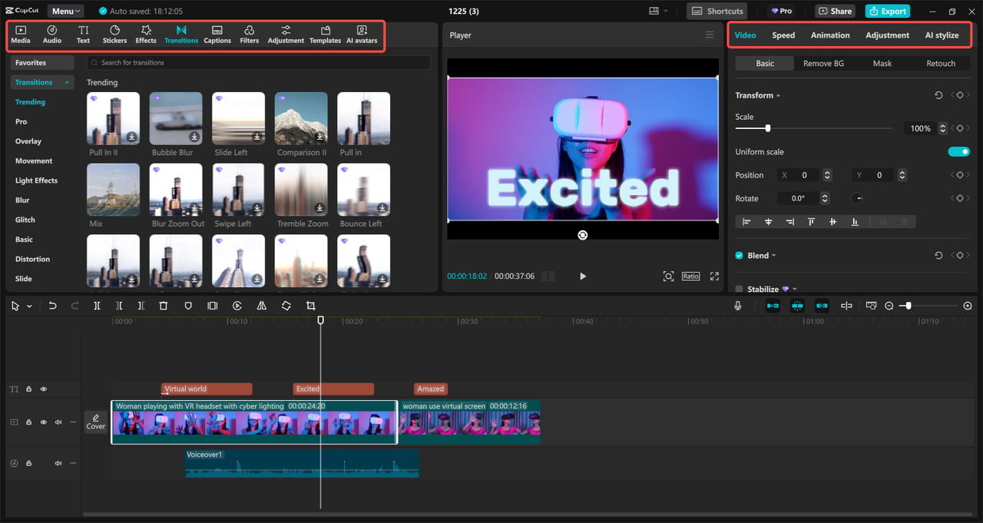This screenshot has height=523, width=983.
Task: Hide the text track with eye icon
Action: [44, 389]
